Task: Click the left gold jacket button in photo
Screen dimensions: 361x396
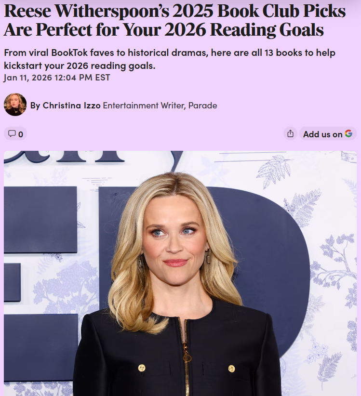Action: (x=142, y=368)
